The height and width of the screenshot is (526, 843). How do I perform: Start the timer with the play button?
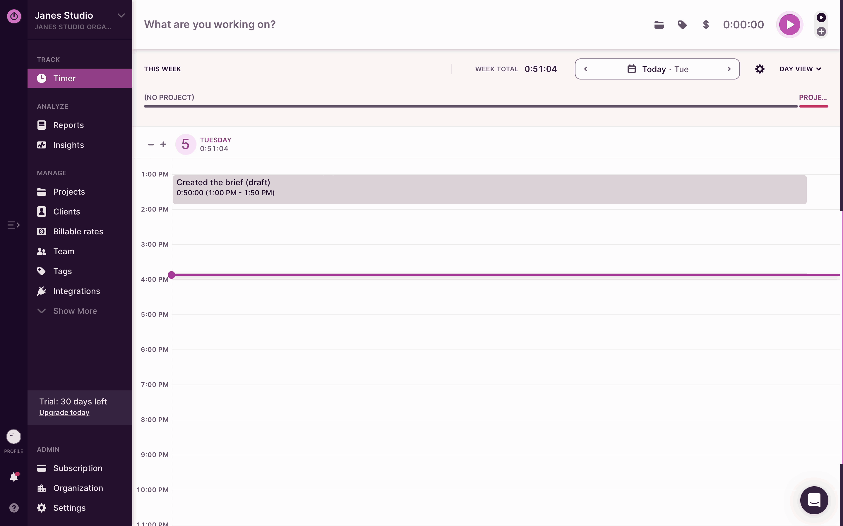click(789, 25)
